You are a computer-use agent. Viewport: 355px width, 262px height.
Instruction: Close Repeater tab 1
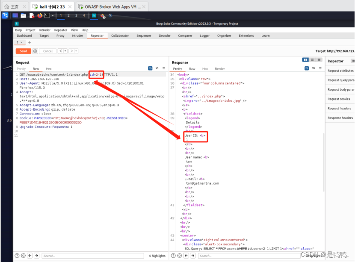tap(21, 43)
